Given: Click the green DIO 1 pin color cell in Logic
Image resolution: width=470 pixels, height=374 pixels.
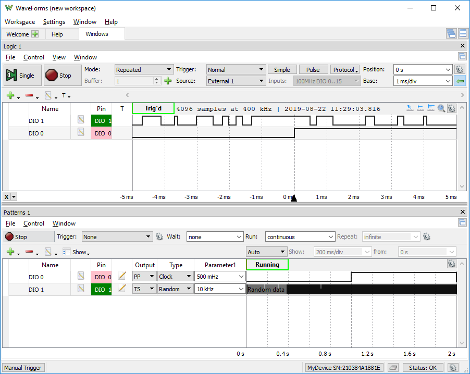Looking at the screenshot, I should pyautogui.click(x=101, y=121).
